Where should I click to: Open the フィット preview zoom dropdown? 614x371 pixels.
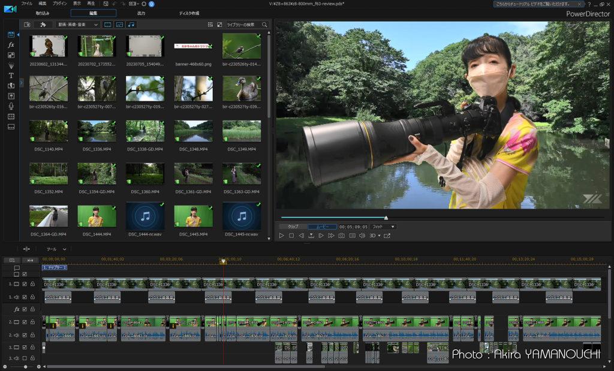(x=383, y=227)
